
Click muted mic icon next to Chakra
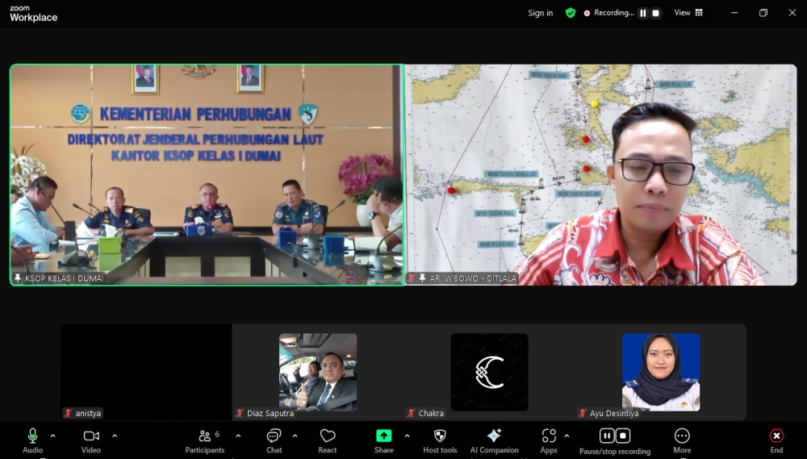click(x=411, y=413)
